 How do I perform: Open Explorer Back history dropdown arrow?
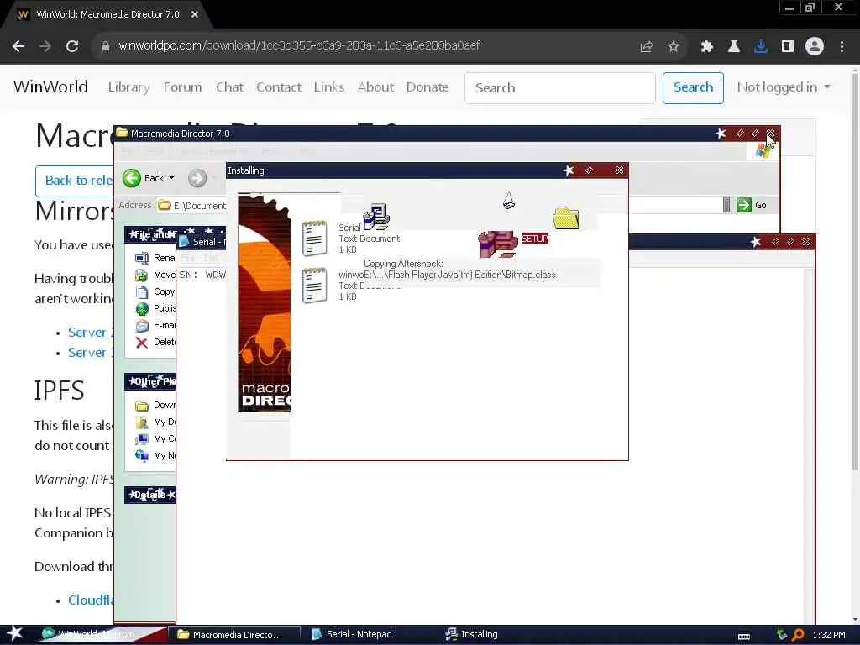(171, 178)
